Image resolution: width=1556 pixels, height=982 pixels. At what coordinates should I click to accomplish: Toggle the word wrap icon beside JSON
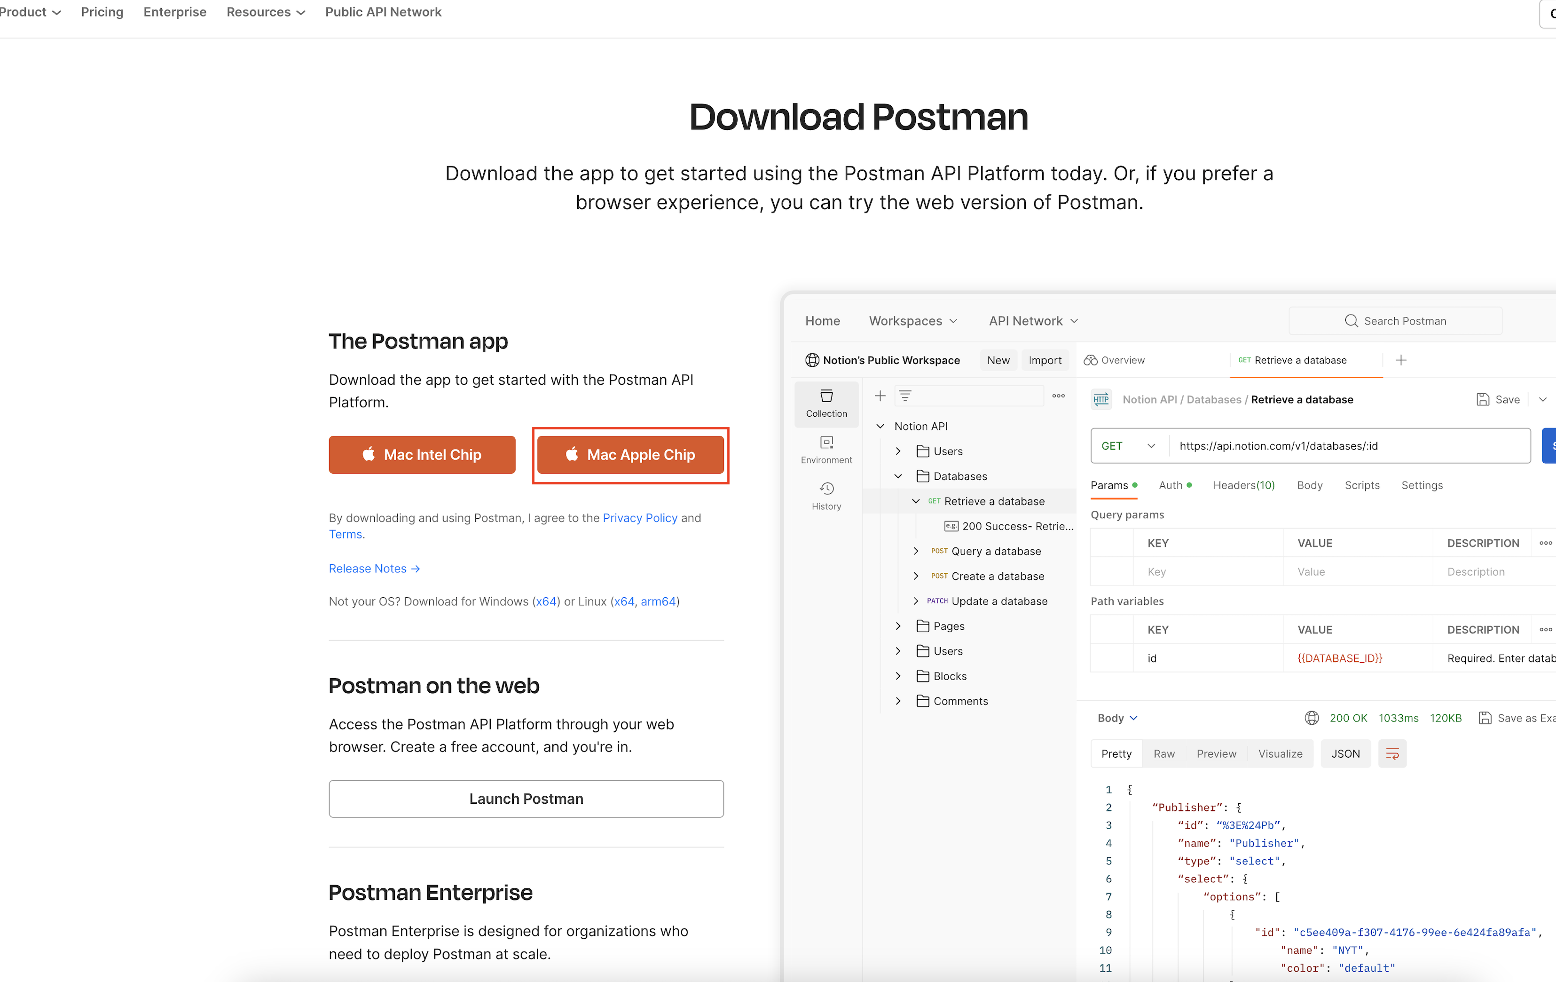pos(1392,754)
